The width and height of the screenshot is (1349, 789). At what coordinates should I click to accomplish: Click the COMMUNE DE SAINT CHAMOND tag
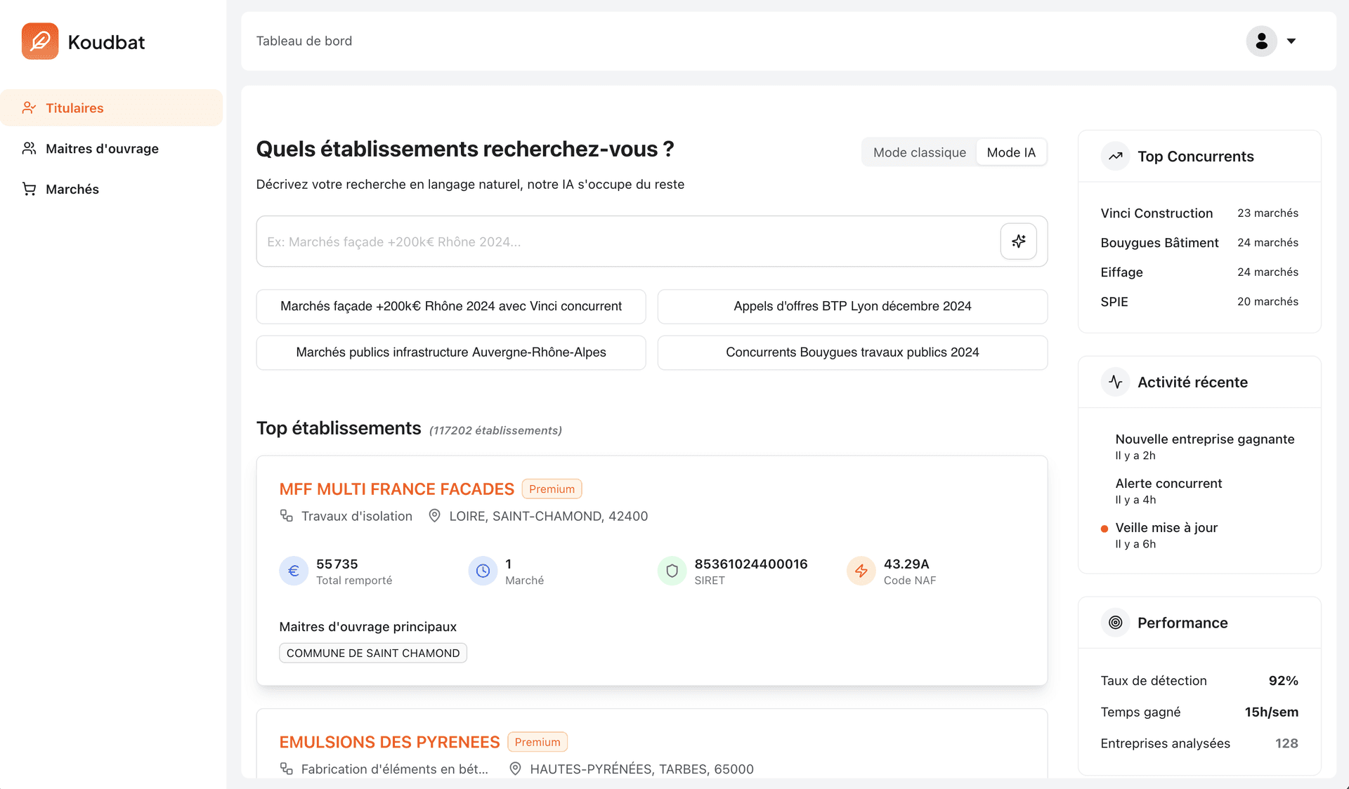click(x=372, y=654)
